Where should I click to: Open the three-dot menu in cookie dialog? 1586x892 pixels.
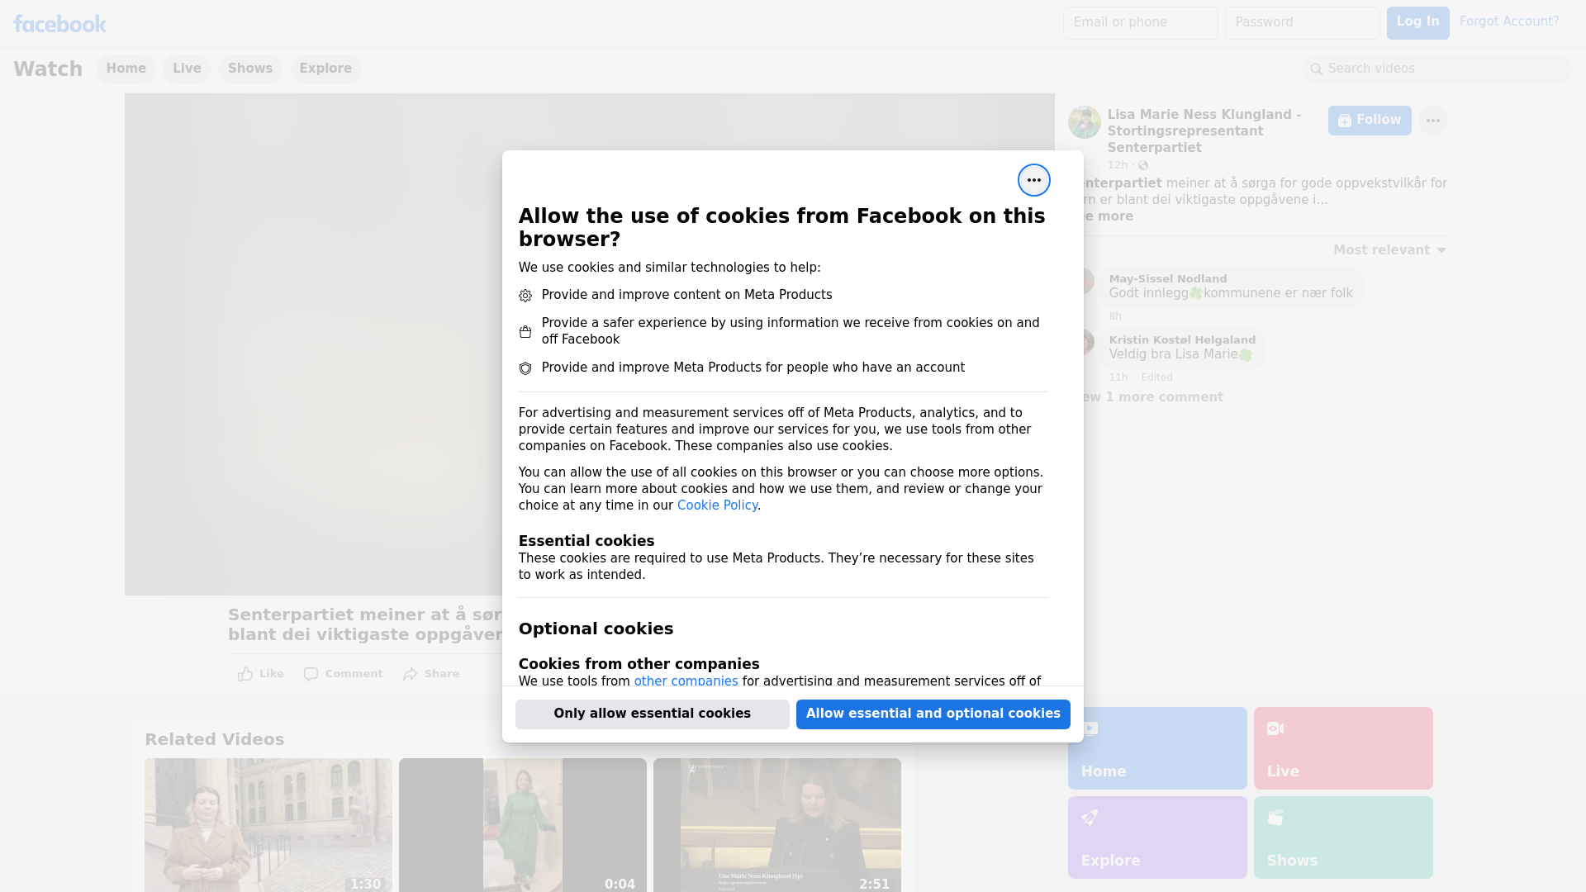click(1033, 180)
